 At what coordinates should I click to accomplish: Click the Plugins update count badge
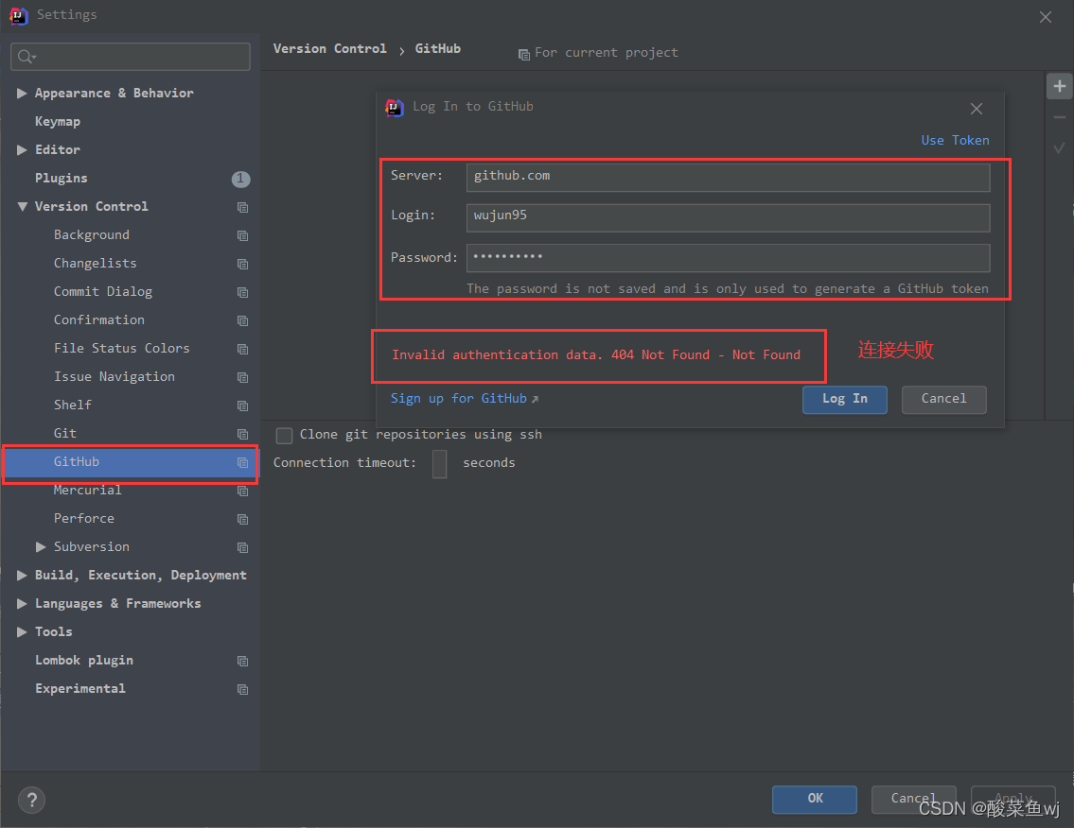[x=240, y=179]
